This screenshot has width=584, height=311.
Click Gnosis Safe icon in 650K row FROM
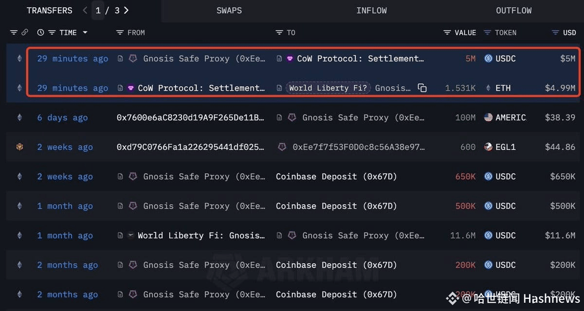pos(133,177)
